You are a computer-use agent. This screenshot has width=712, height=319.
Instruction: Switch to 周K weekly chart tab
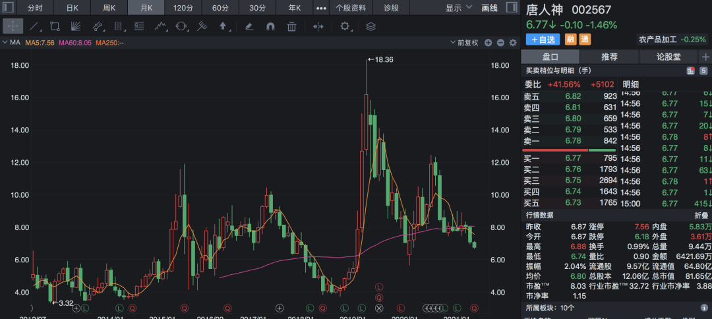(109, 8)
